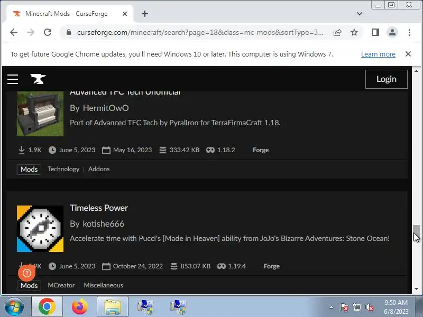Viewport: 423px width, 317px height.
Task: Click the Advanced TFC Tech description text
Action: coord(175,123)
